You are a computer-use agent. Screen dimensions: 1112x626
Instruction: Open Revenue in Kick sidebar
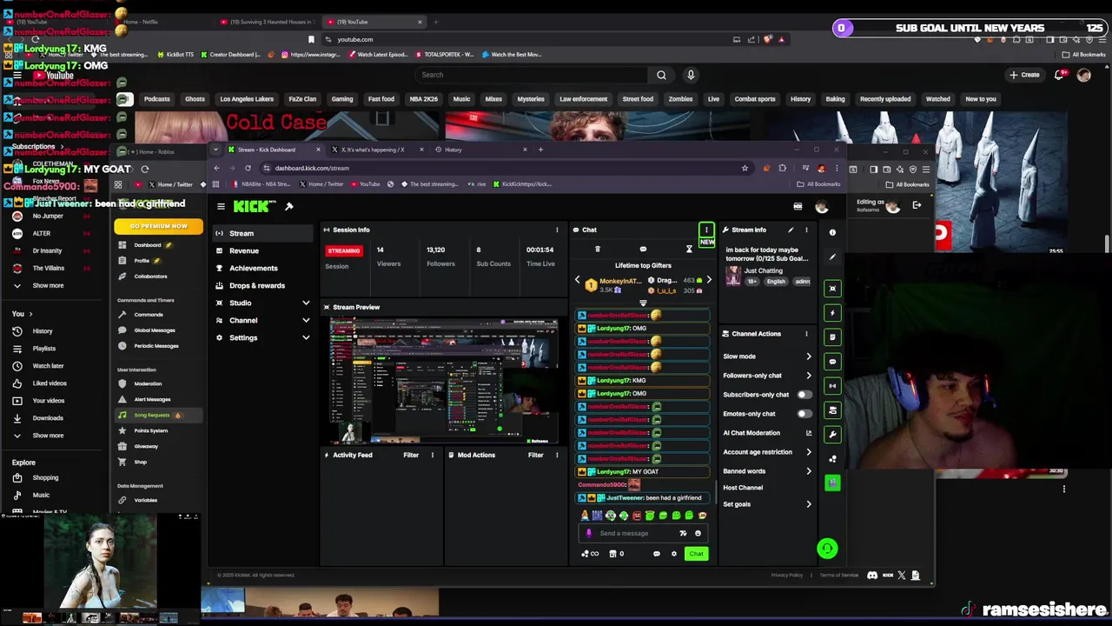pyautogui.click(x=264, y=250)
